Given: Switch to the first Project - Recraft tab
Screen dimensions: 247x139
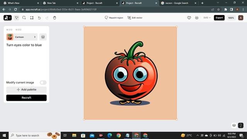Looking at the screenshot, I should tap(99, 3).
